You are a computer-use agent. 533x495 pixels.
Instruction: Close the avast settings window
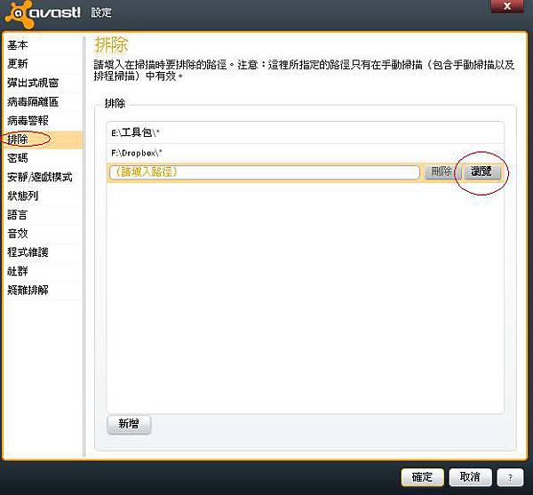[507, 6]
